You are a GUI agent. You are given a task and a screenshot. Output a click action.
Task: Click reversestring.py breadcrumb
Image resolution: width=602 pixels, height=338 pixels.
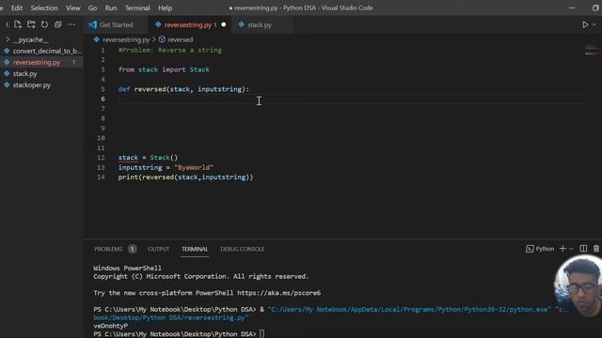click(126, 39)
